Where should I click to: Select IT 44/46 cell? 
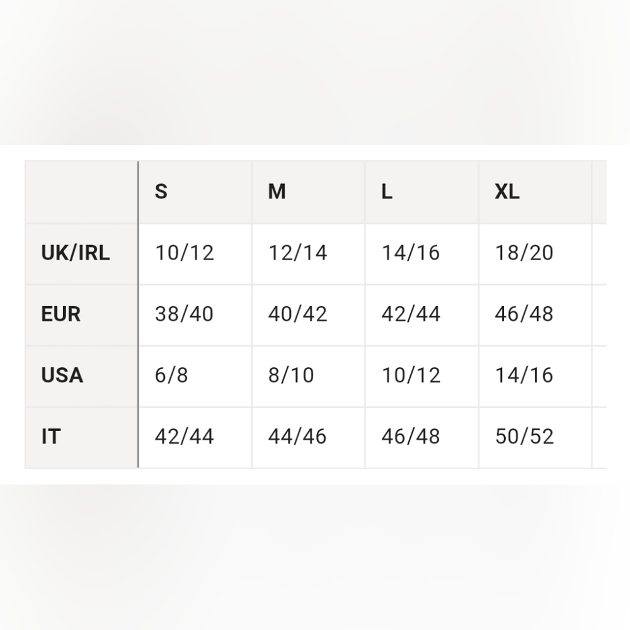coord(309,437)
